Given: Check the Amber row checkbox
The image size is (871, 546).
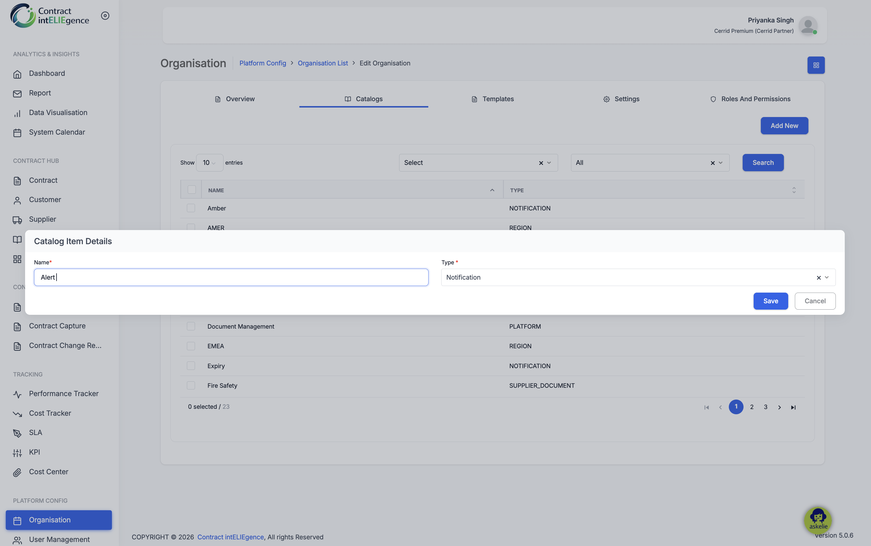Looking at the screenshot, I should [x=191, y=208].
